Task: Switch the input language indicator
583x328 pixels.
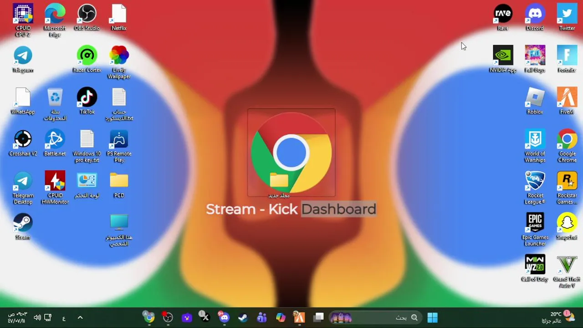Action: 64,318
